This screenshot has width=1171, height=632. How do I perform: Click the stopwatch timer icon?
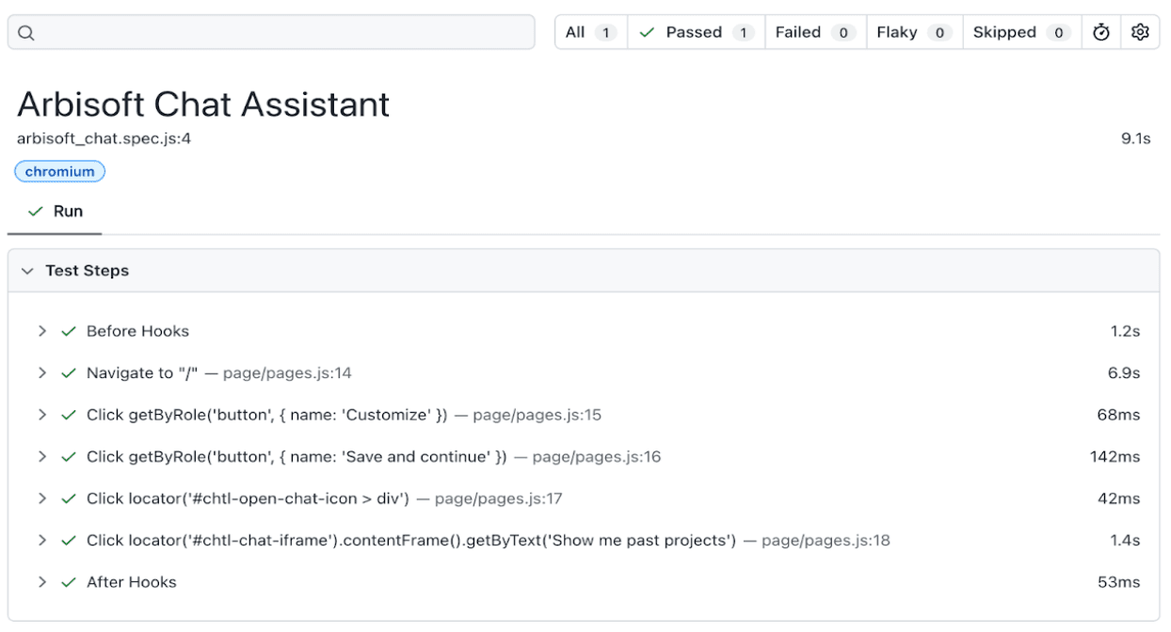coord(1101,31)
